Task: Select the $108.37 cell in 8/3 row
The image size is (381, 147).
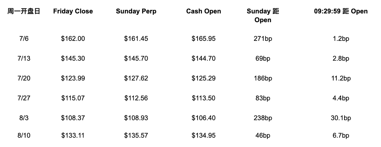Action: (x=73, y=118)
